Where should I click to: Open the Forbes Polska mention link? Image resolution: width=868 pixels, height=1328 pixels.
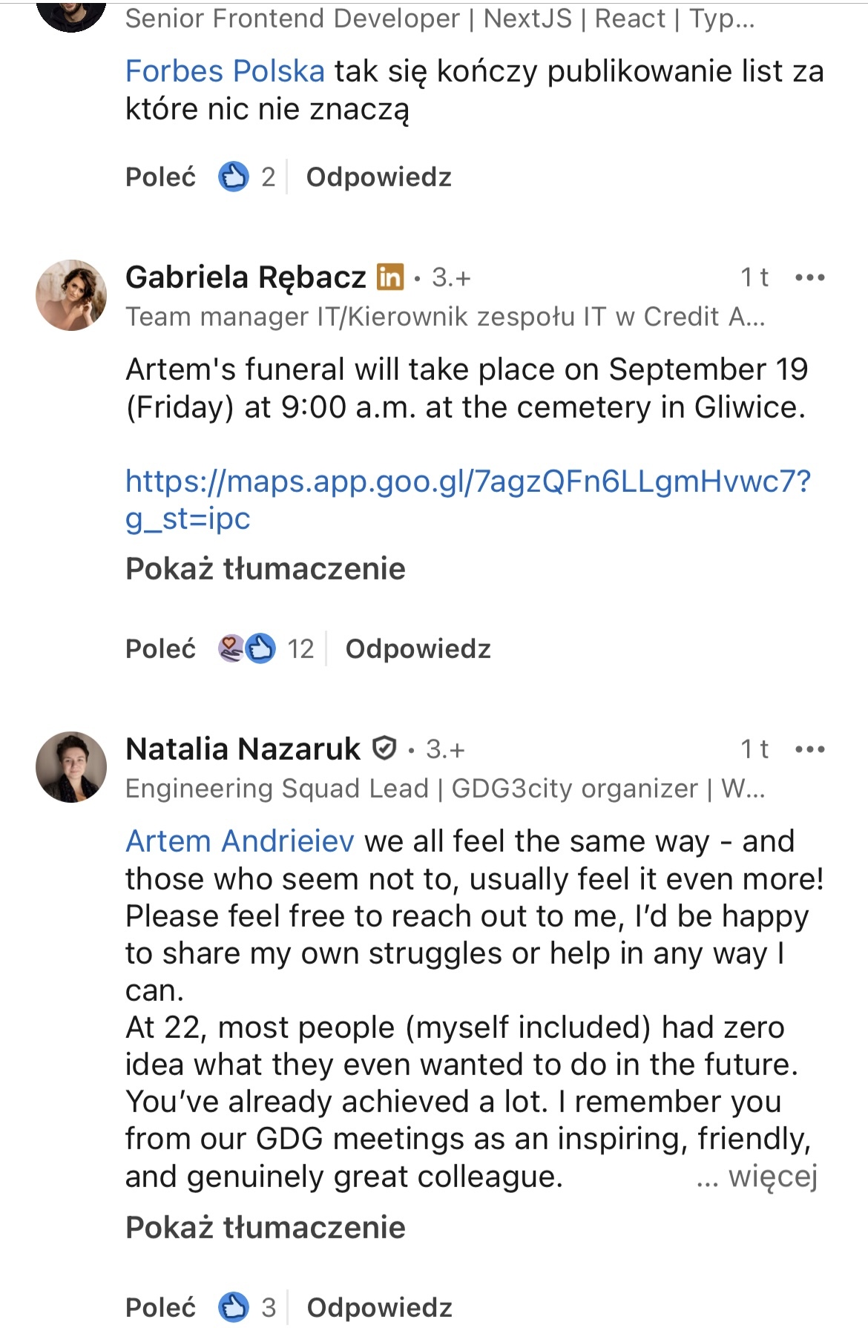(225, 71)
